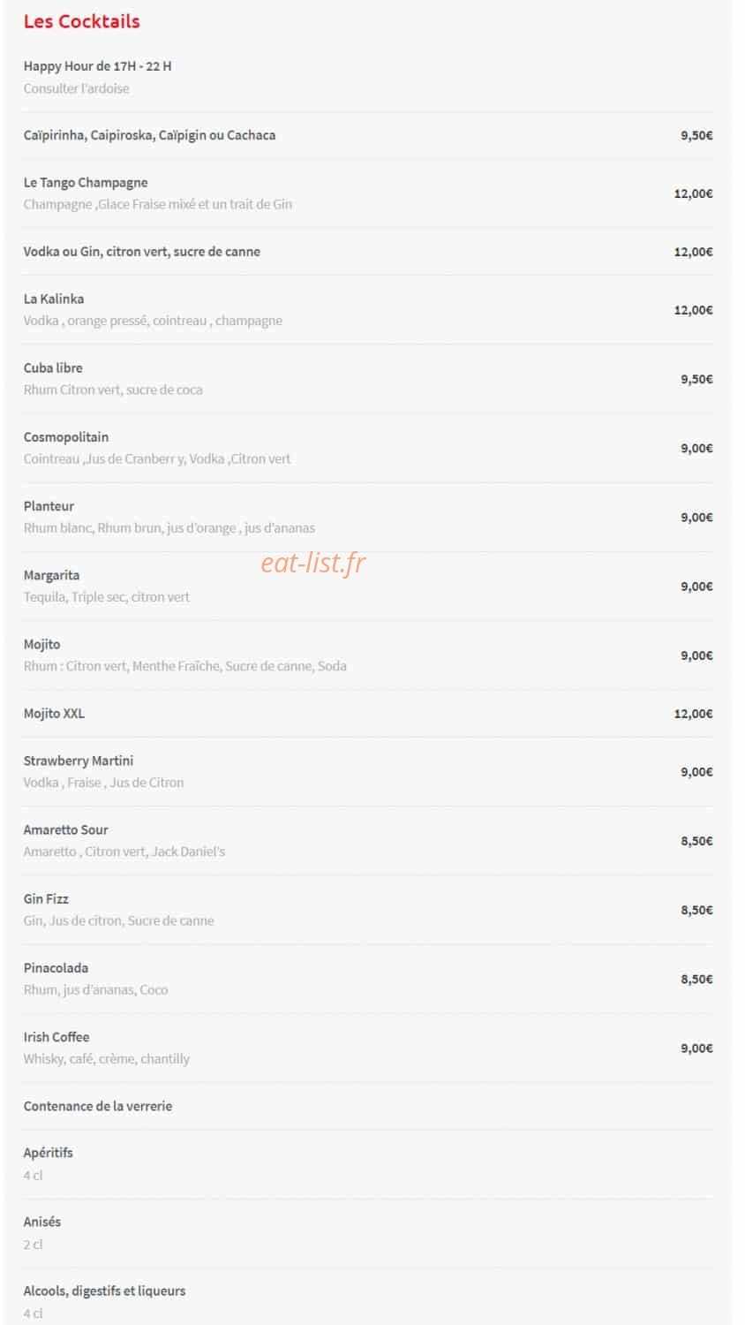Viewport: 745px width, 1325px height.
Task: Click the eat-list.fr watermark
Action: pyautogui.click(x=312, y=563)
